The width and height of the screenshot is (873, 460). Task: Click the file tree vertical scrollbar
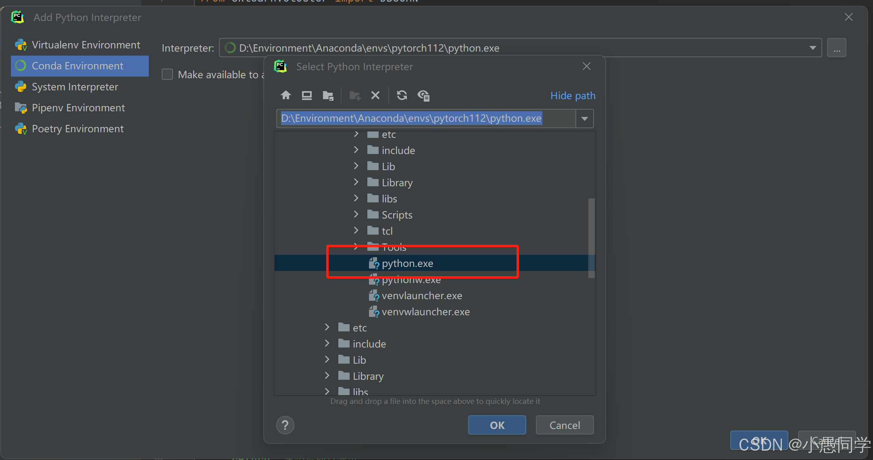click(592, 238)
